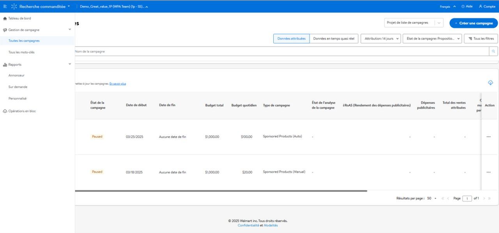Go to Tableau de bord
This screenshot has width=499, height=233.
pyautogui.click(x=19, y=18)
